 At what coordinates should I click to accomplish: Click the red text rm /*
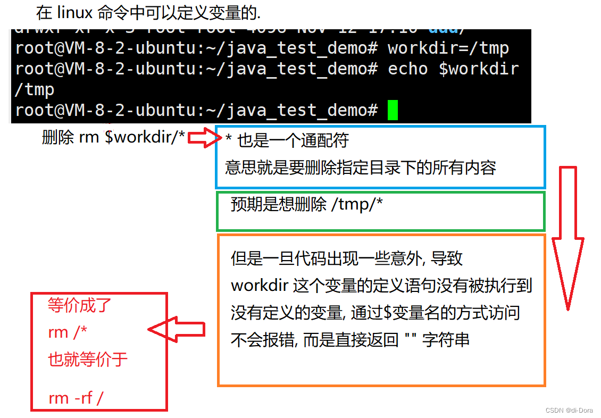click(68, 332)
